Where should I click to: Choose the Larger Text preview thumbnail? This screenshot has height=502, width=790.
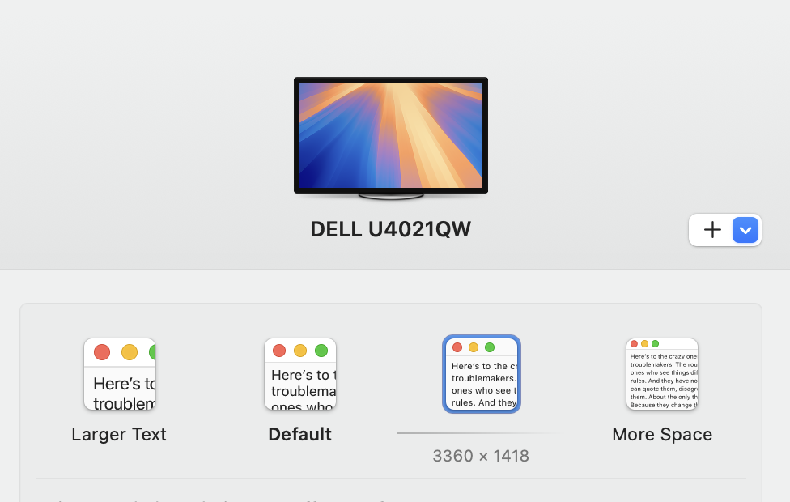click(120, 374)
